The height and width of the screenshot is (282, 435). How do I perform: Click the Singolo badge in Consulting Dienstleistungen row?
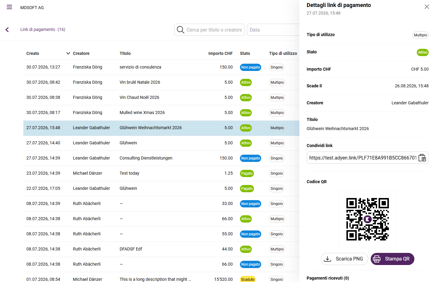pos(277,158)
